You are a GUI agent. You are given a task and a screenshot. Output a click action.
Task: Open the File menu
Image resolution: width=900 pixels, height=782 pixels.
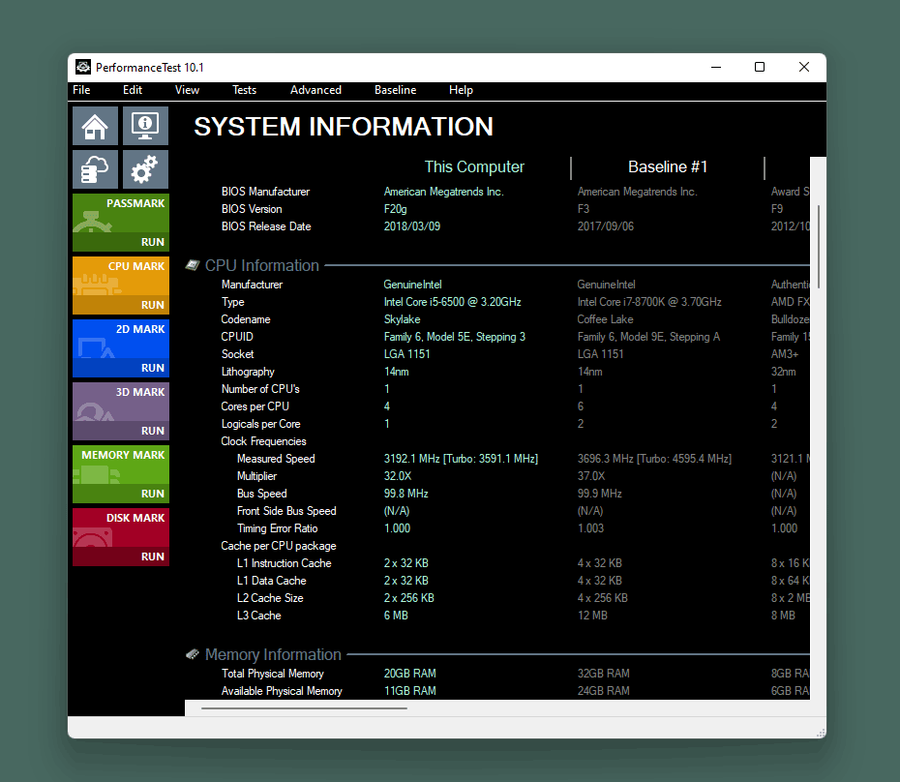(81, 90)
